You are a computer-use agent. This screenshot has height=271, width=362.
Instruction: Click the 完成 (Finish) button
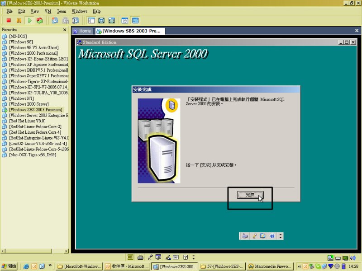(x=250, y=195)
